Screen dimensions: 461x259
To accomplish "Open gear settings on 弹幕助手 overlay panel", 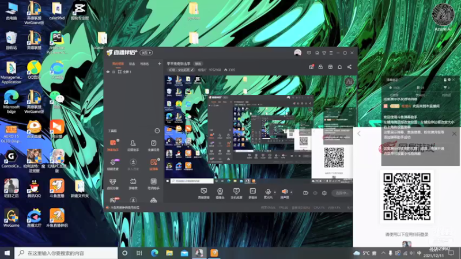I will tap(449, 79).
